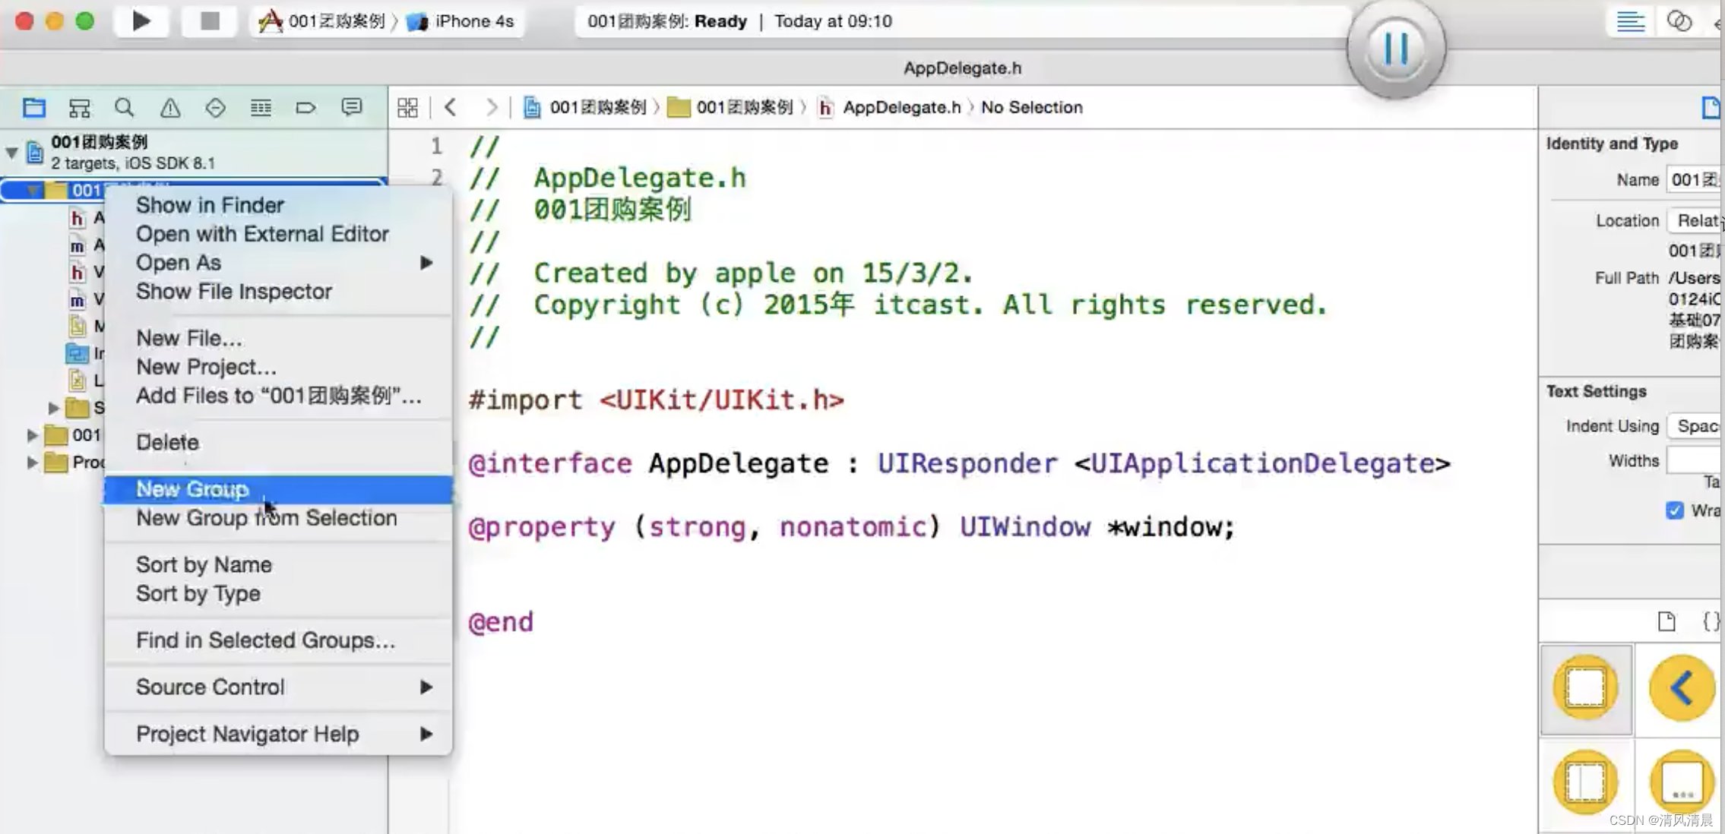Switch to the issue navigator warning icon
This screenshot has height=834, width=1725.
click(170, 108)
